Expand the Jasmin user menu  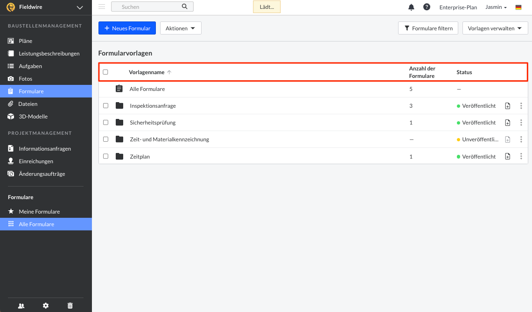point(496,7)
